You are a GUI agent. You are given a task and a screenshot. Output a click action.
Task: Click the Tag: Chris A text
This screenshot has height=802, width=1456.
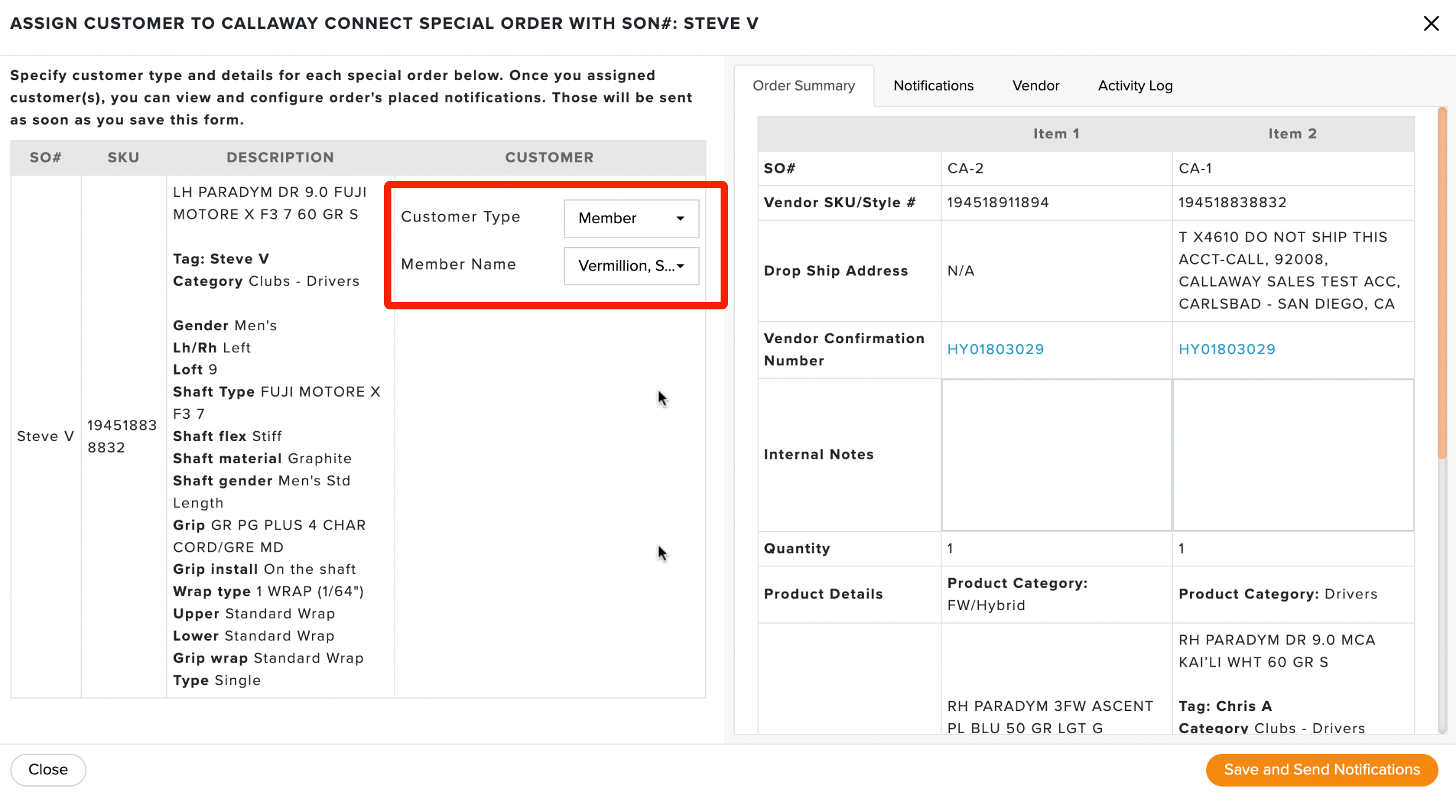coord(1225,707)
